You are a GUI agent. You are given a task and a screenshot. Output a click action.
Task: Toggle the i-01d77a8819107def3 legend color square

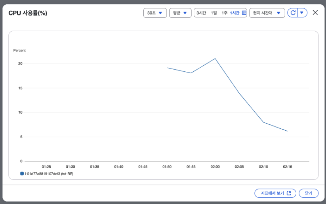(x=22, y=173)
